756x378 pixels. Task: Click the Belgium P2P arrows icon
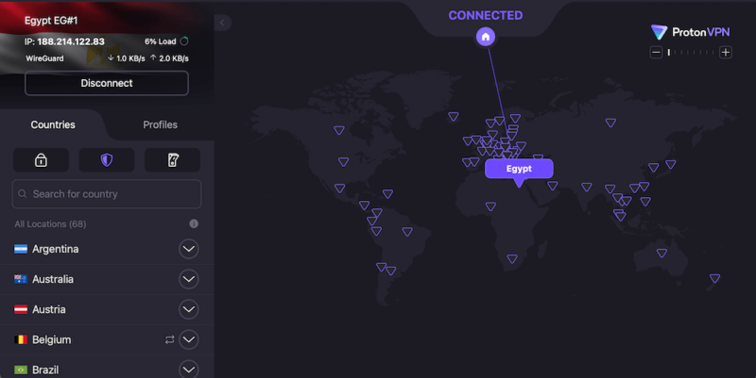(170, 339)
